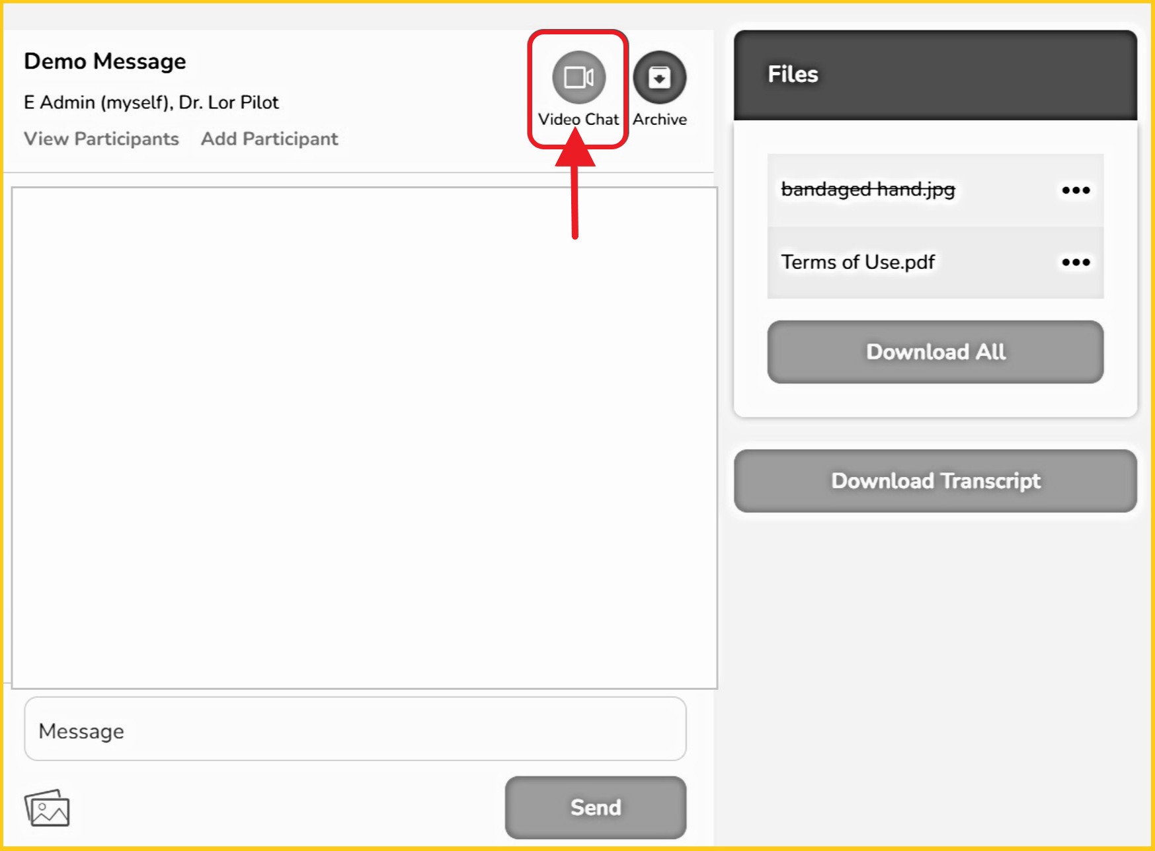Open the View Participants link
This screenshot has height=851, width=1155.
101,139
